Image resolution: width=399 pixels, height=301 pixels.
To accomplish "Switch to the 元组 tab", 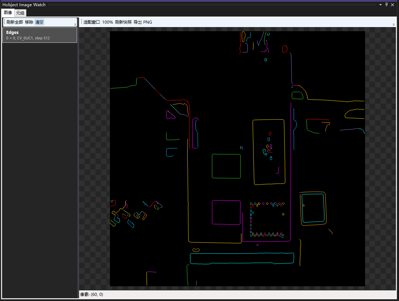I will click(20, 13).
